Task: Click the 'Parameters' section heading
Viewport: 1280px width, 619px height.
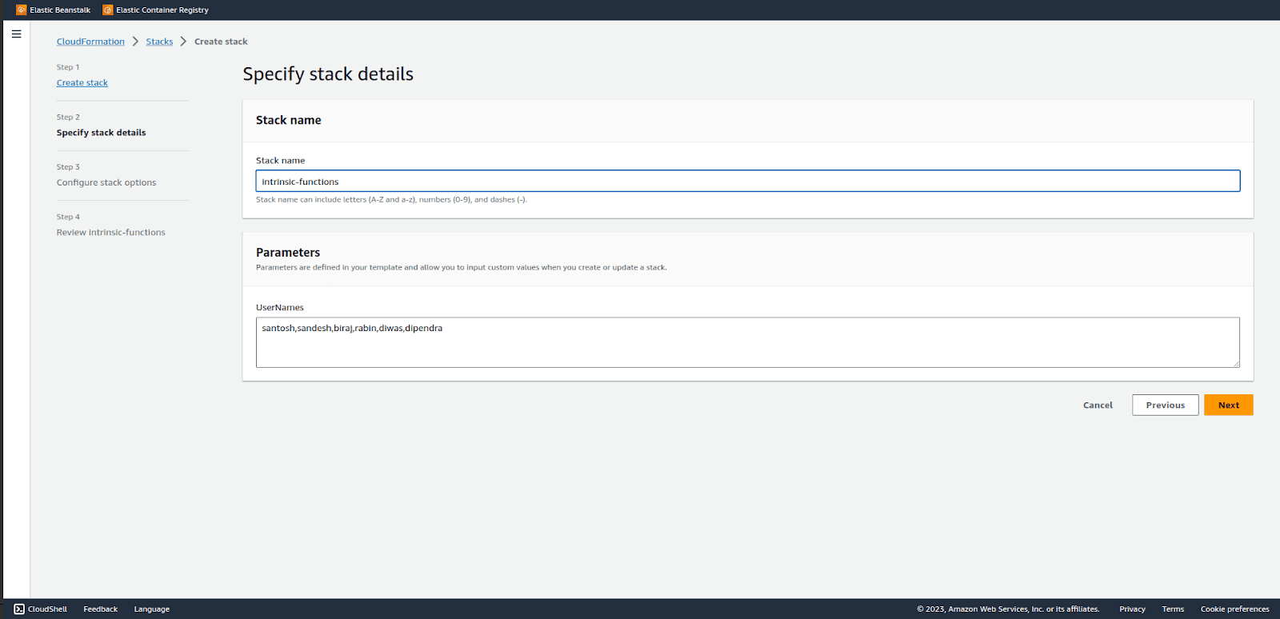Action: (288, 253)
